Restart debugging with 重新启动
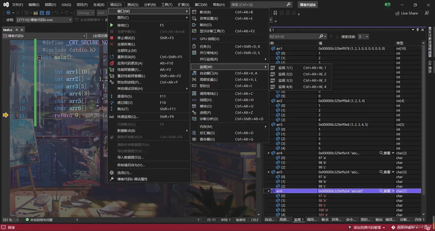435x231 pixels. coord(126,57)
